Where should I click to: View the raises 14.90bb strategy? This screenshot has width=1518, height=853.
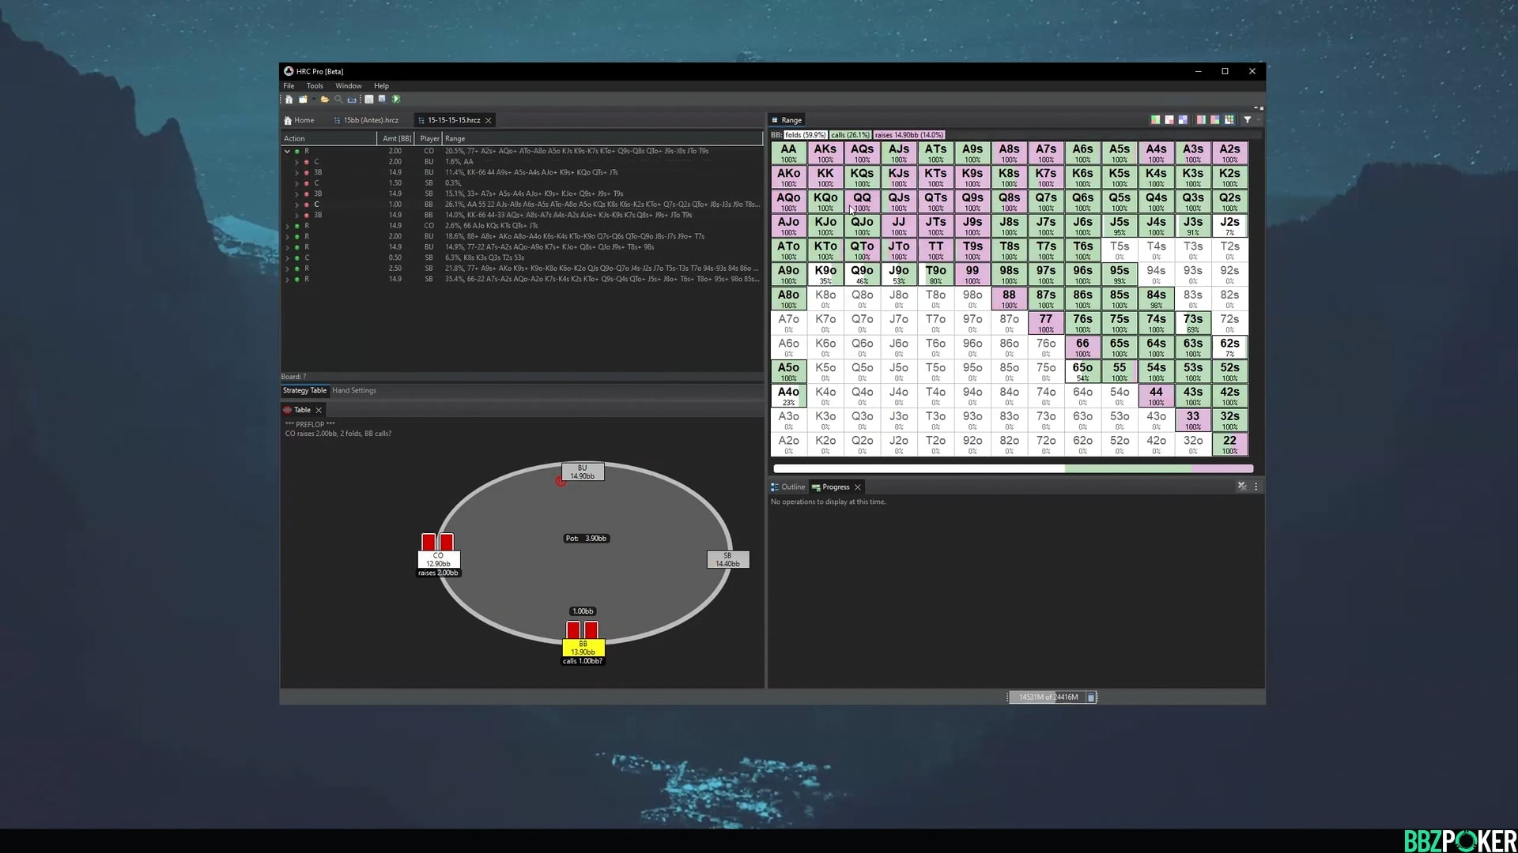pos(908,135)
